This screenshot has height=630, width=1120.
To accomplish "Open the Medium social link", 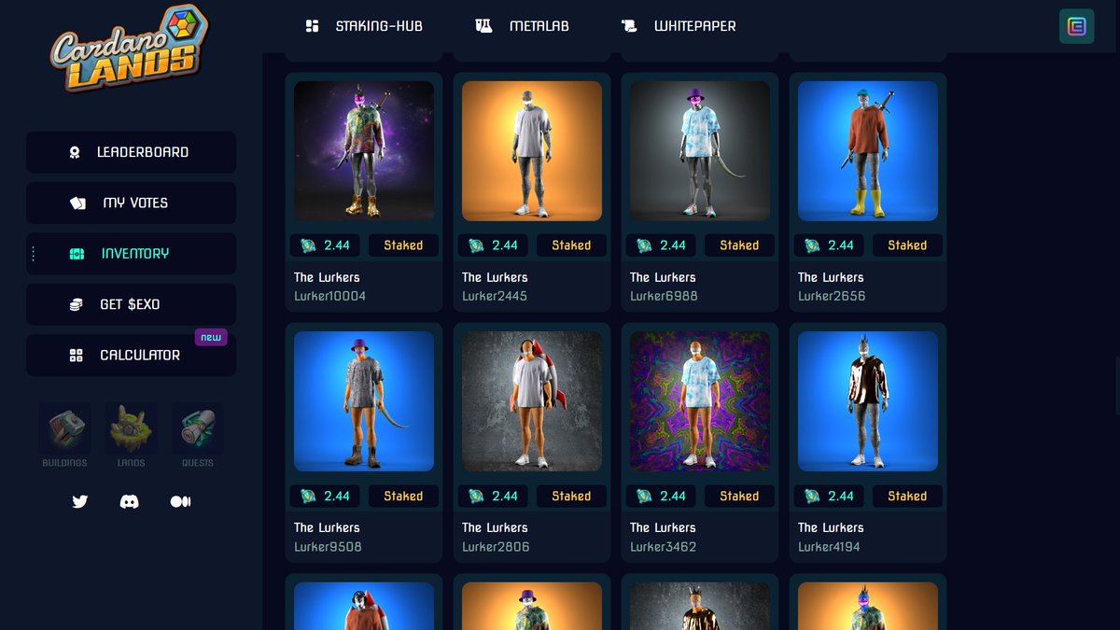I will [180, 501].
